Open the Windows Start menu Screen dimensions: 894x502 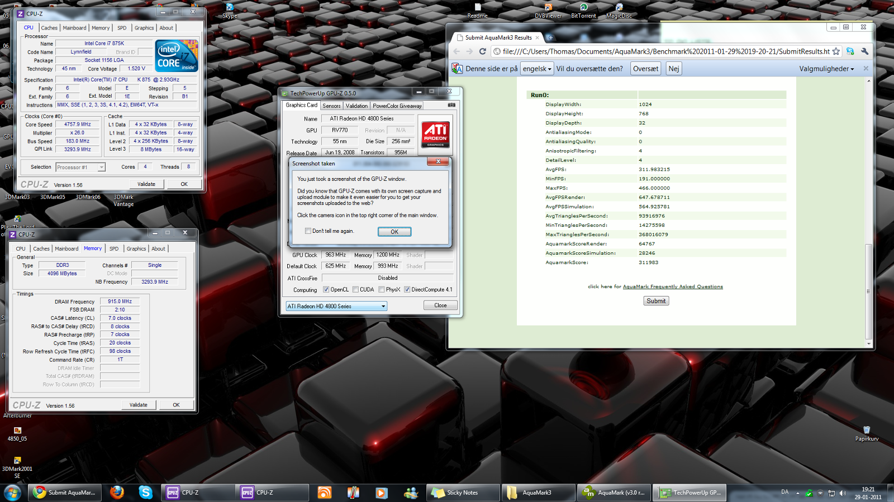point(12,493)
